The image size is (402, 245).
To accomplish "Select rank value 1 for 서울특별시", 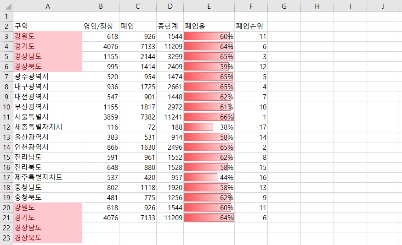I will point(251,117).
